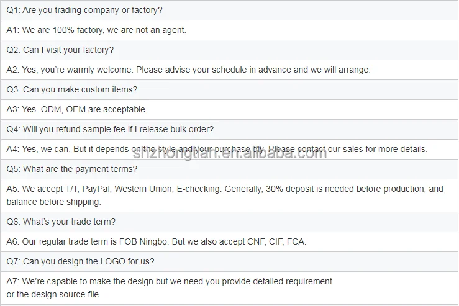The height and width of the screenshot is (306, 459).
Task: Click the Q7 design the LOGO question
Action: (81, 261)
